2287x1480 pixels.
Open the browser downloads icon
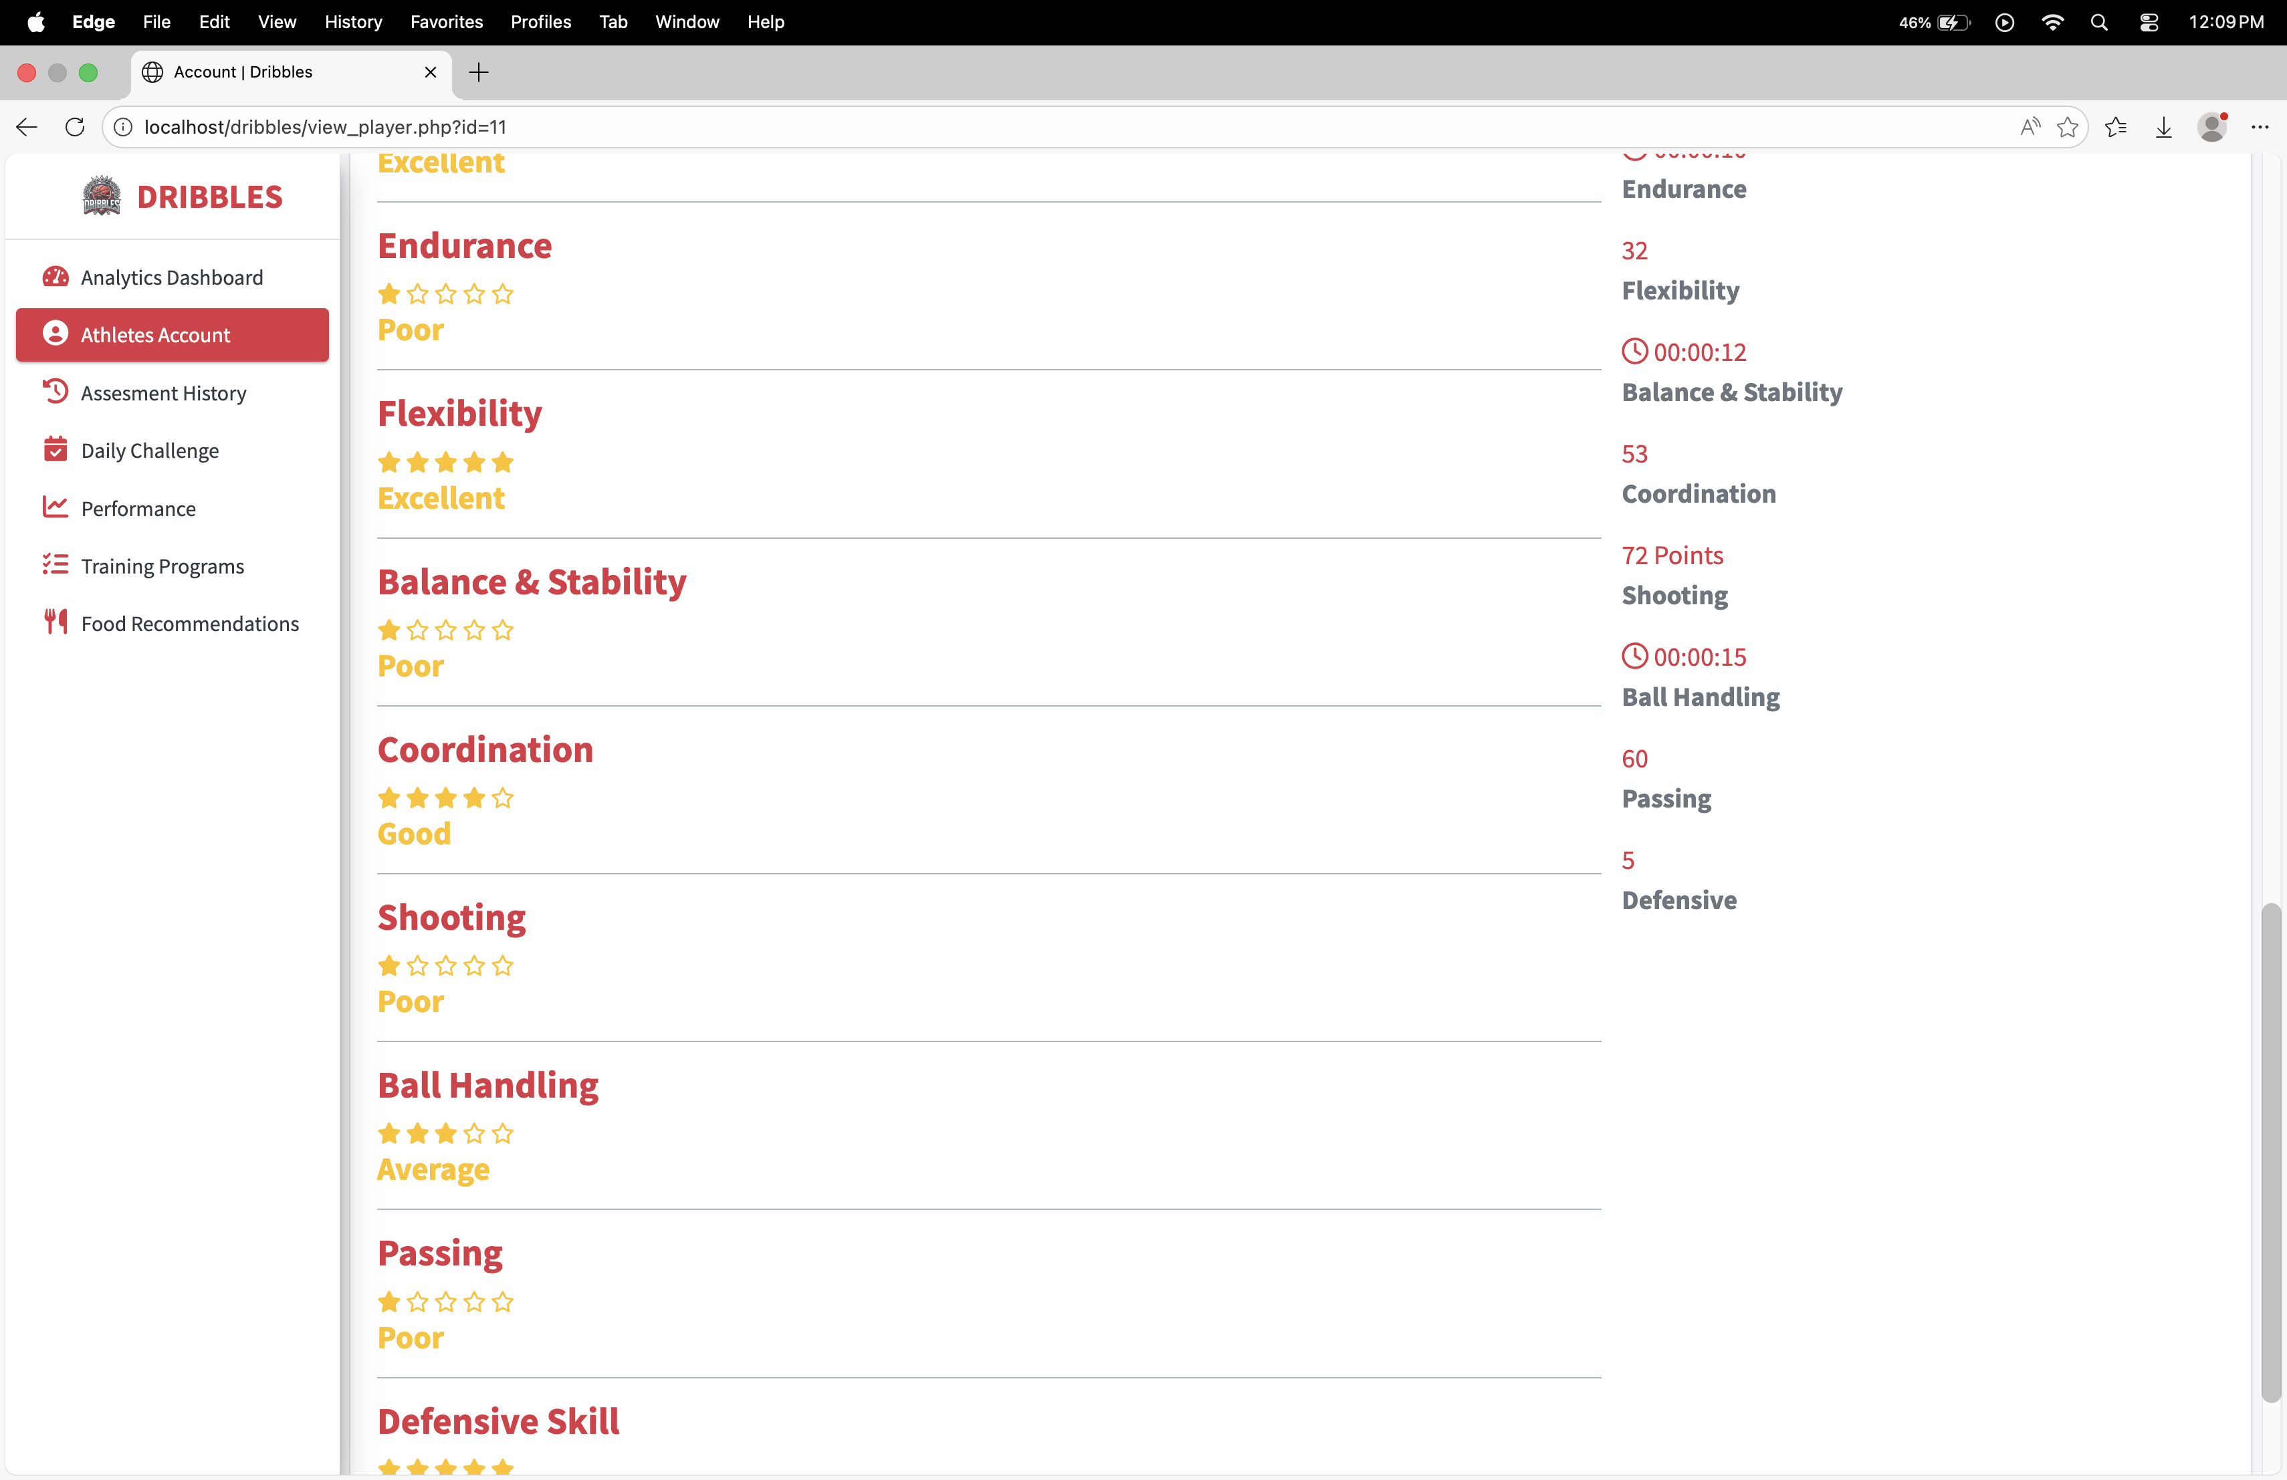[x=2163, y=127]
